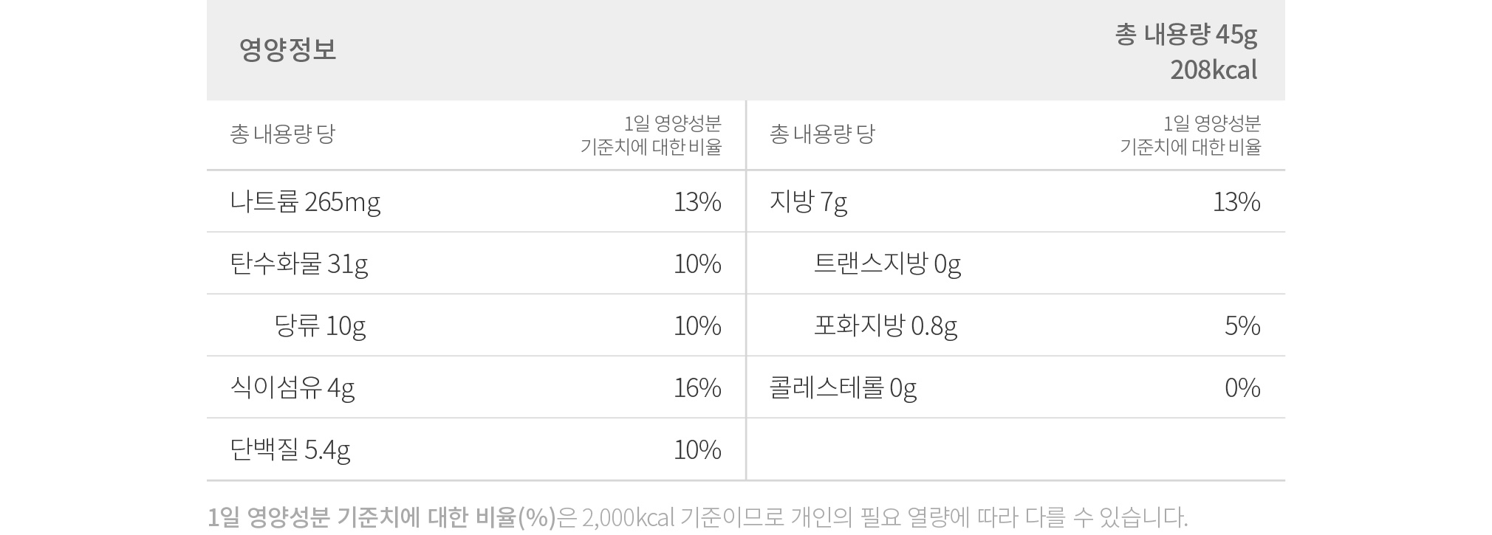Screen dimensions: 1492x535
Task: Click the right 1일 영양성분 기준치 header
Action: [x=1191, y=135]
